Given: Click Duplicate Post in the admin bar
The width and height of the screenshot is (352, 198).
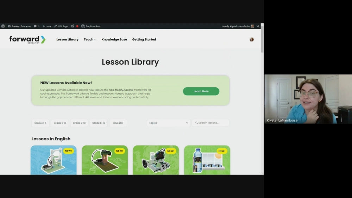Looking at the screenshot, I should coord(91,26).
